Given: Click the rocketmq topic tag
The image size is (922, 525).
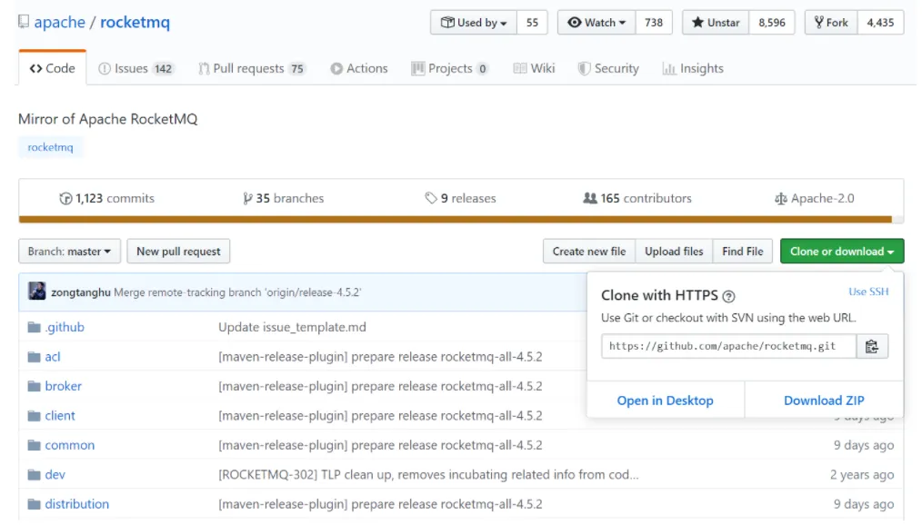Looking at the screenshot, I should click(x=51, y=147).
